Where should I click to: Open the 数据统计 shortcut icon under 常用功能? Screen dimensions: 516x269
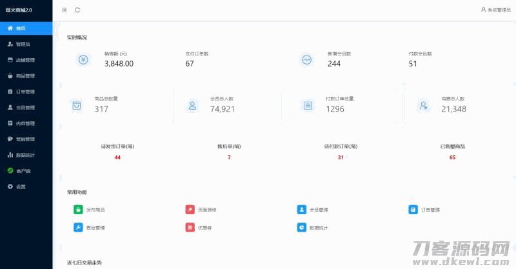(x=301, y=227)
